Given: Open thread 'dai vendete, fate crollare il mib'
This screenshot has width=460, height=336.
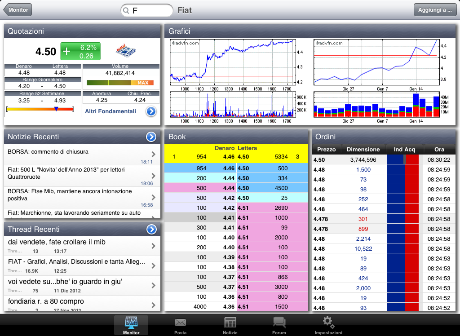Looking at the screenshot, I should (x=82, y=246).
